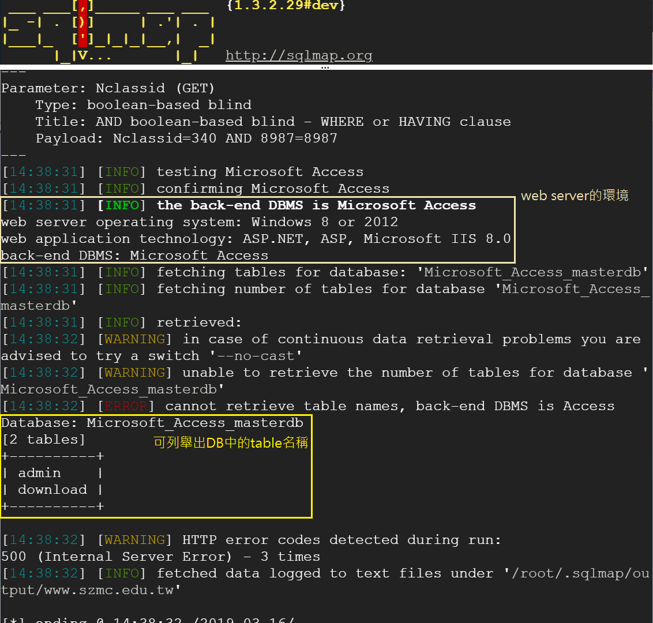This screenshot has width=653, height=623.
Task: Select the 'Parameter: Nclassid (GET)' line
Action: click(108, 88)
